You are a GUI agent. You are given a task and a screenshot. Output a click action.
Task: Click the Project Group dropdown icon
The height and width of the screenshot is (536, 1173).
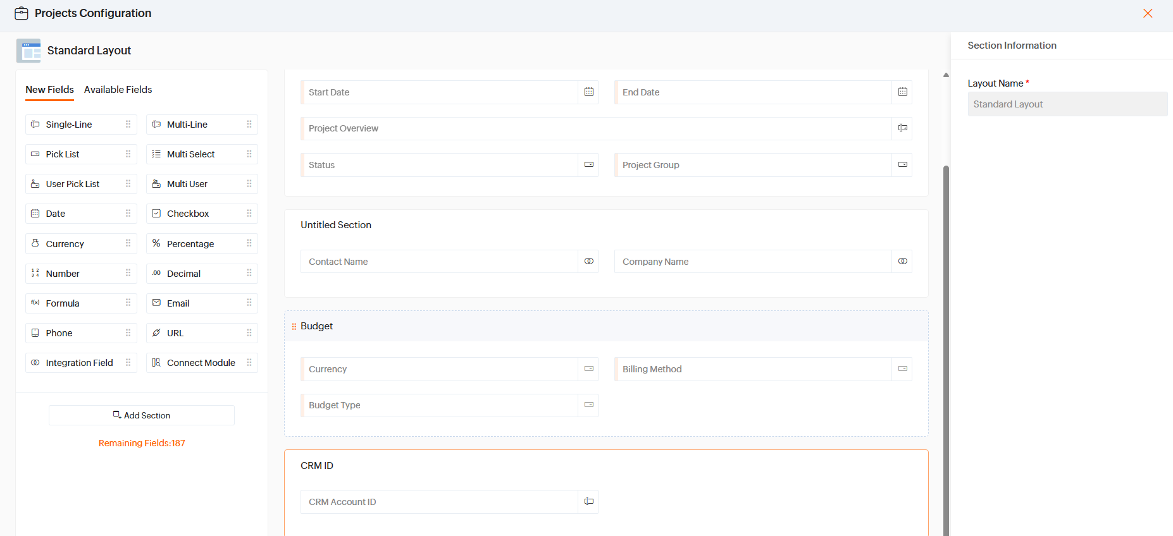(902, 164)
